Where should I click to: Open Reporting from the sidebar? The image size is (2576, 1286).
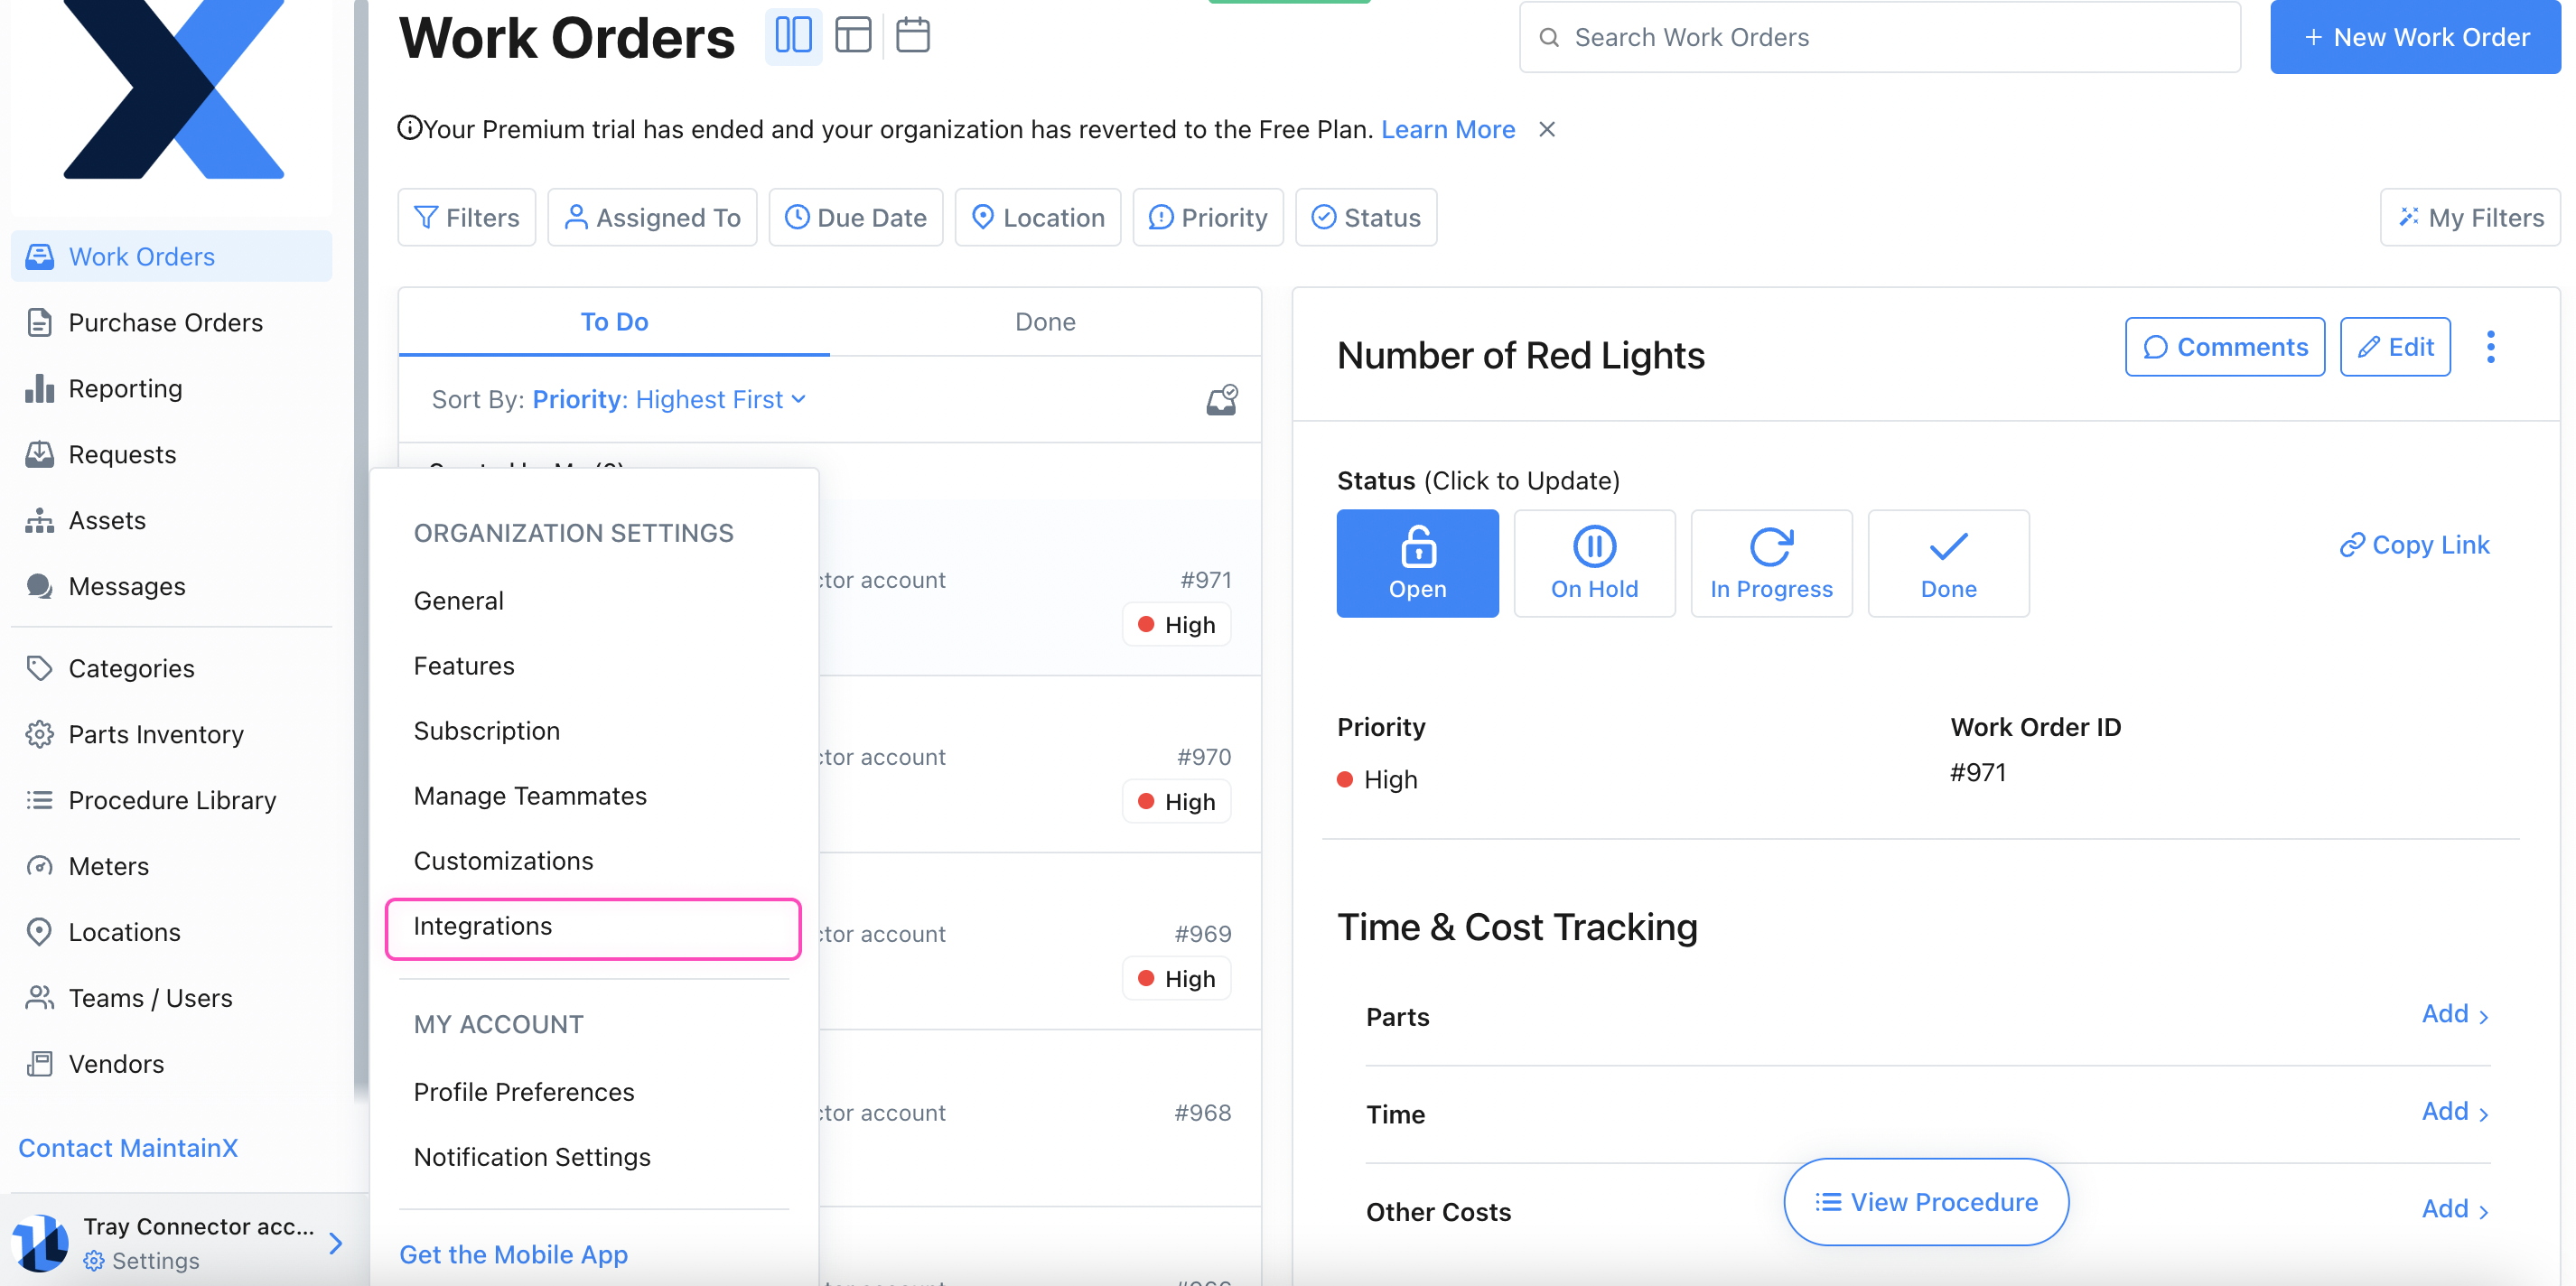point(125,388)
